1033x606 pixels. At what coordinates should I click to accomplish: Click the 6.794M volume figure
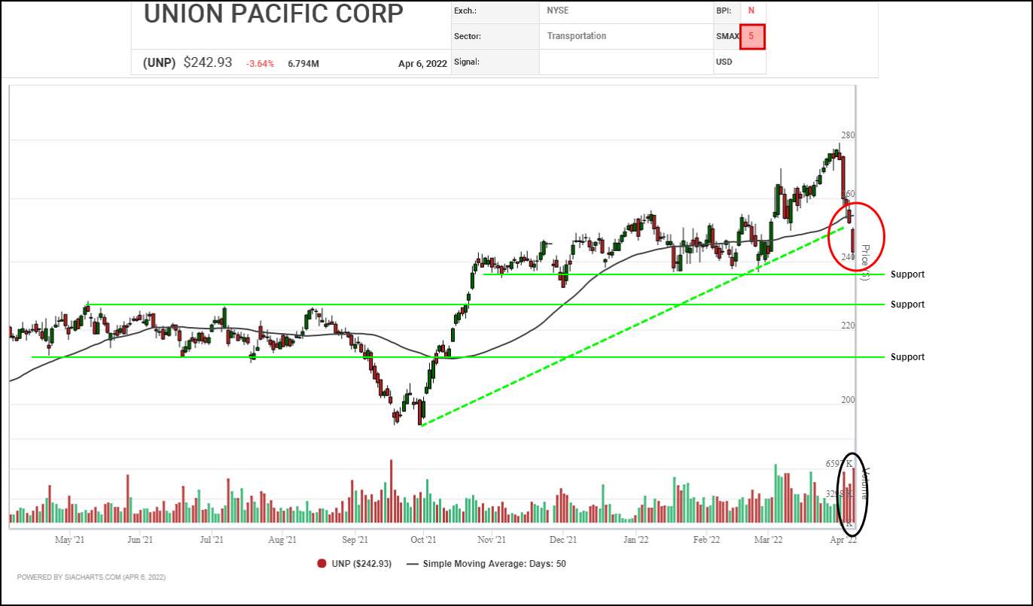click(x=303, y=64)
